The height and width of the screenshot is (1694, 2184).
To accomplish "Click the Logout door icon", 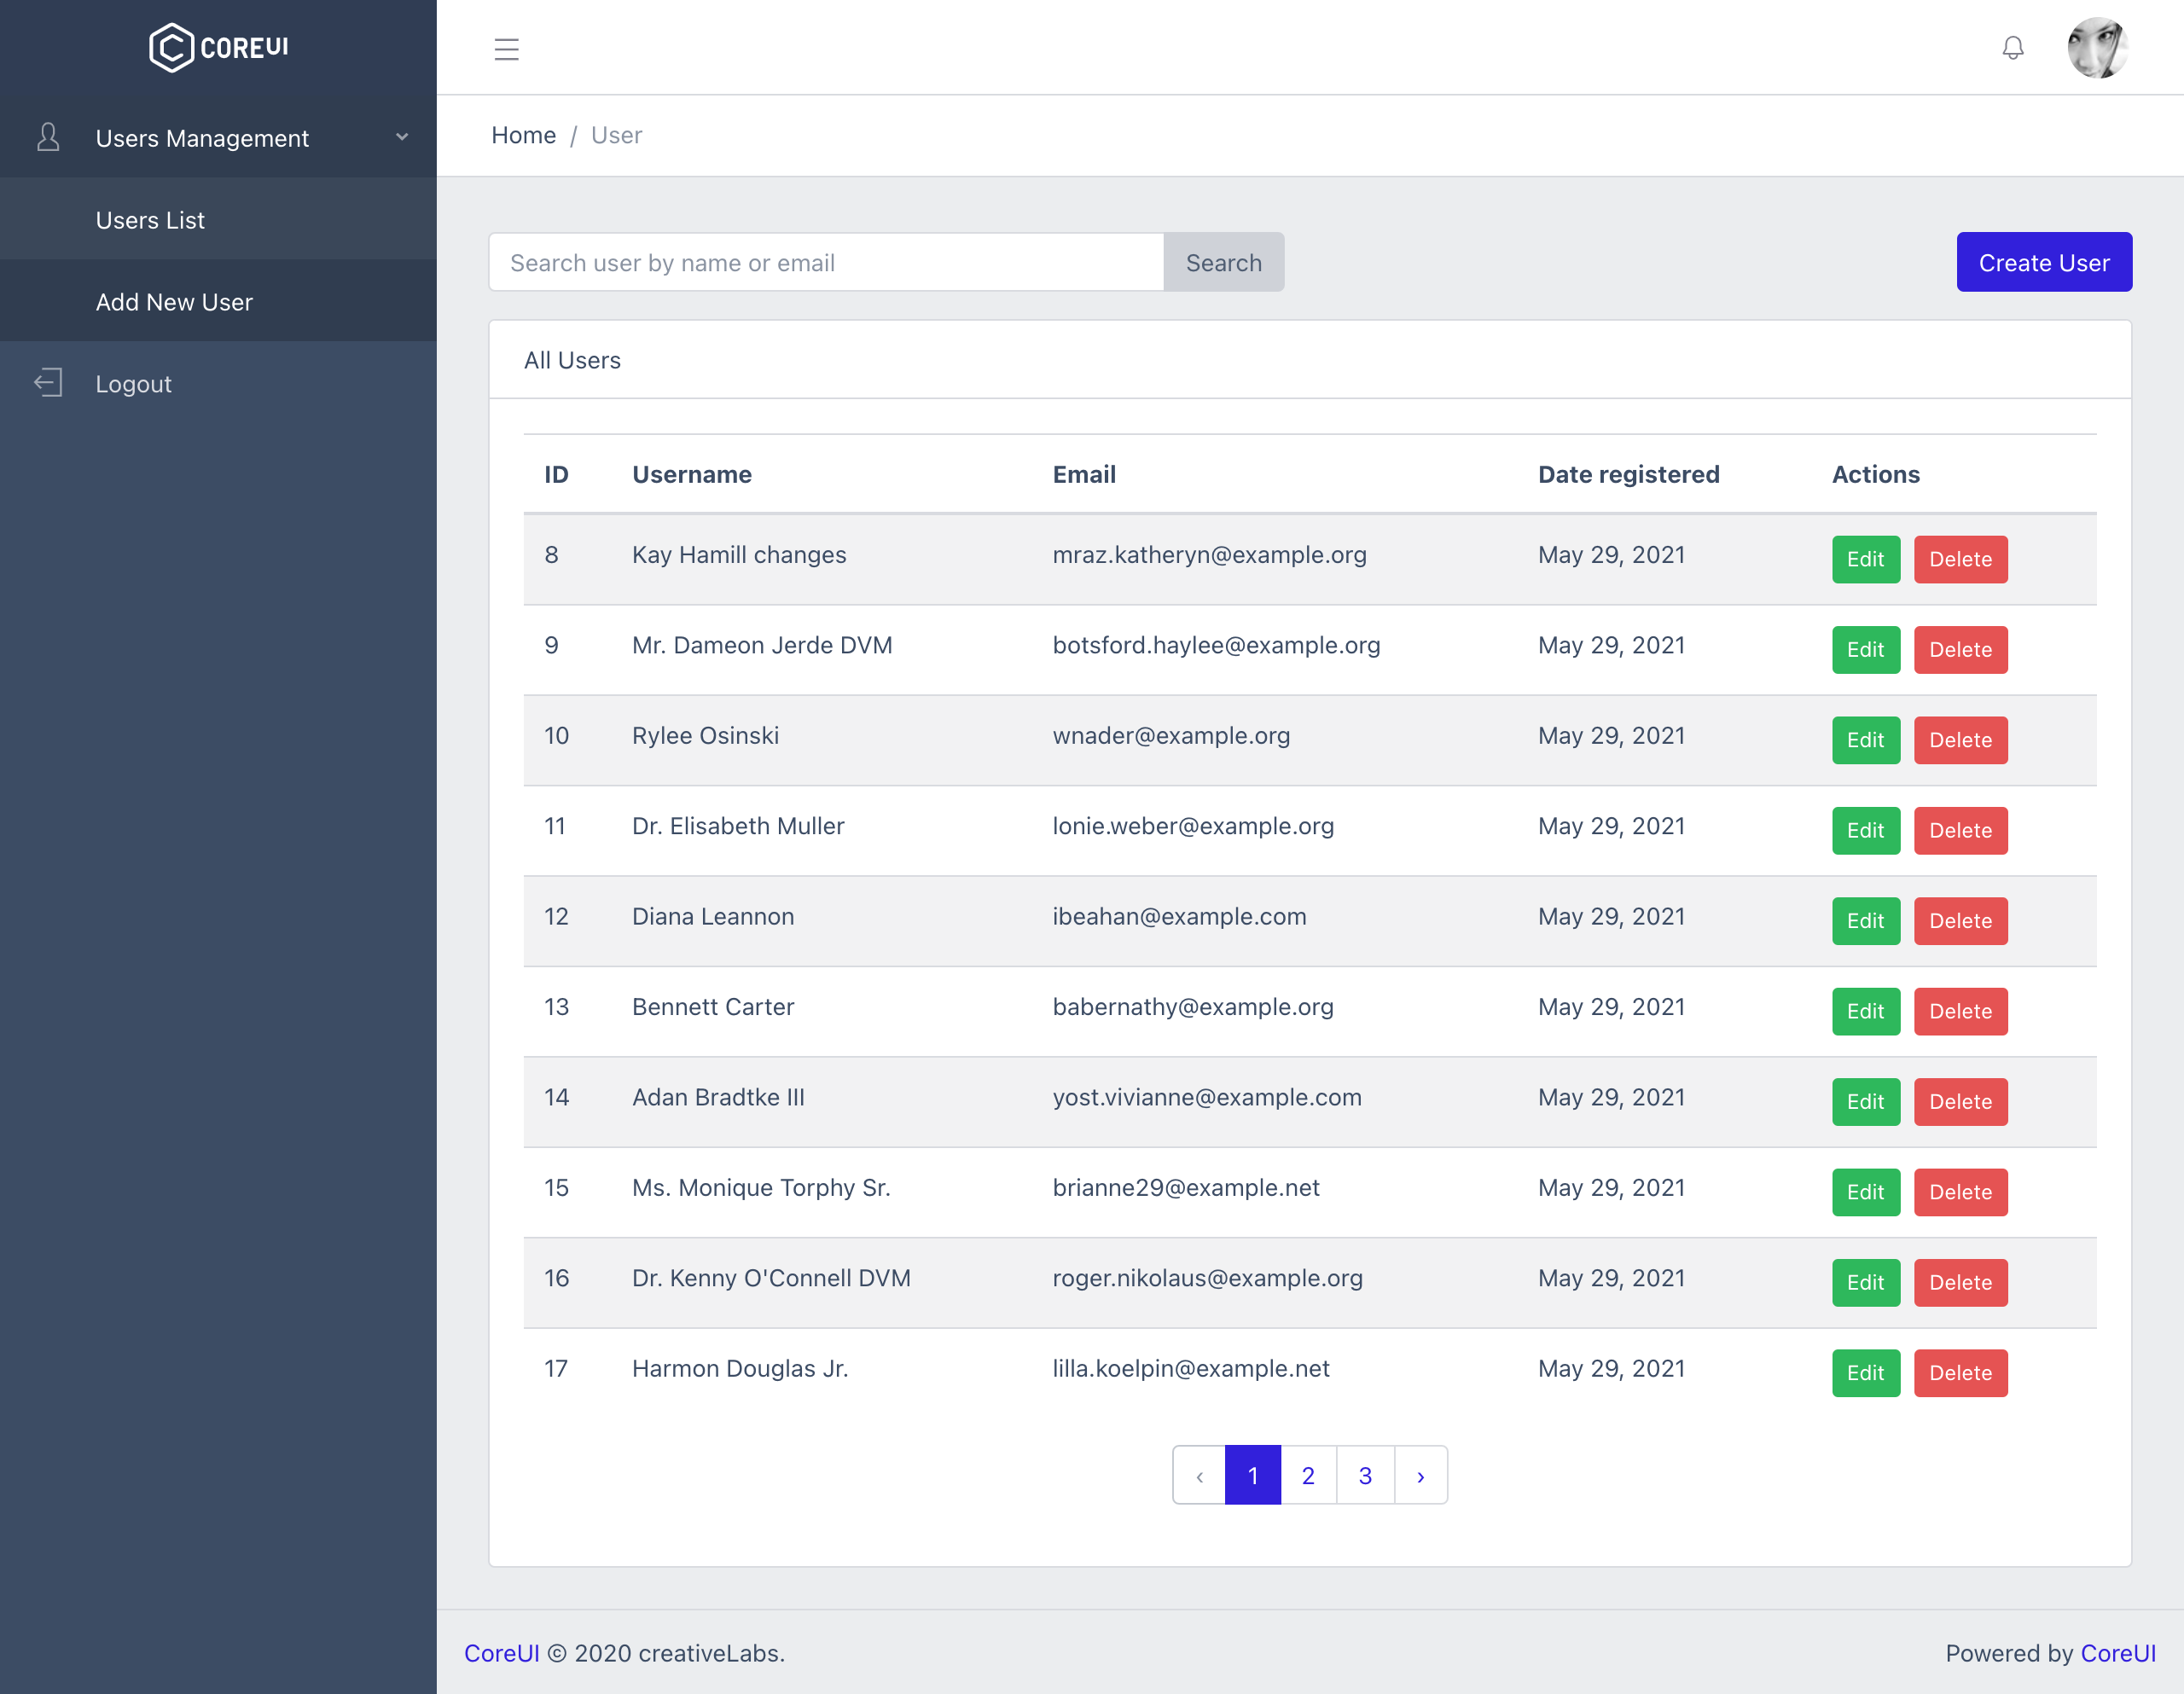I will (x=48, y=383).
